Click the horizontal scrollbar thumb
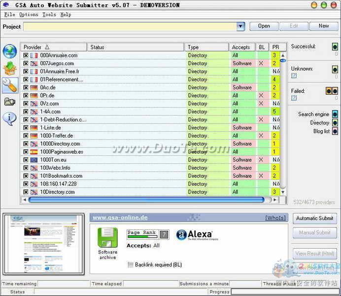341x296 pixels. [146, 200]
